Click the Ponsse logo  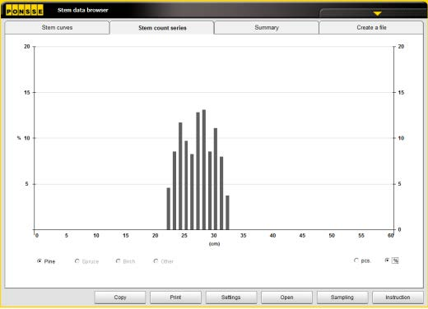25,11
